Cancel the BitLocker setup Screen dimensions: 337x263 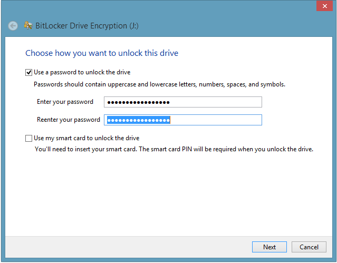[x=309, y=247]
